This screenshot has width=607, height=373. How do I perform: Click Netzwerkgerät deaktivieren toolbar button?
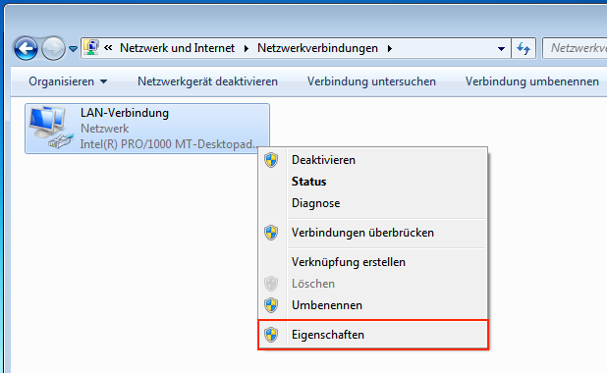[207, 81]
